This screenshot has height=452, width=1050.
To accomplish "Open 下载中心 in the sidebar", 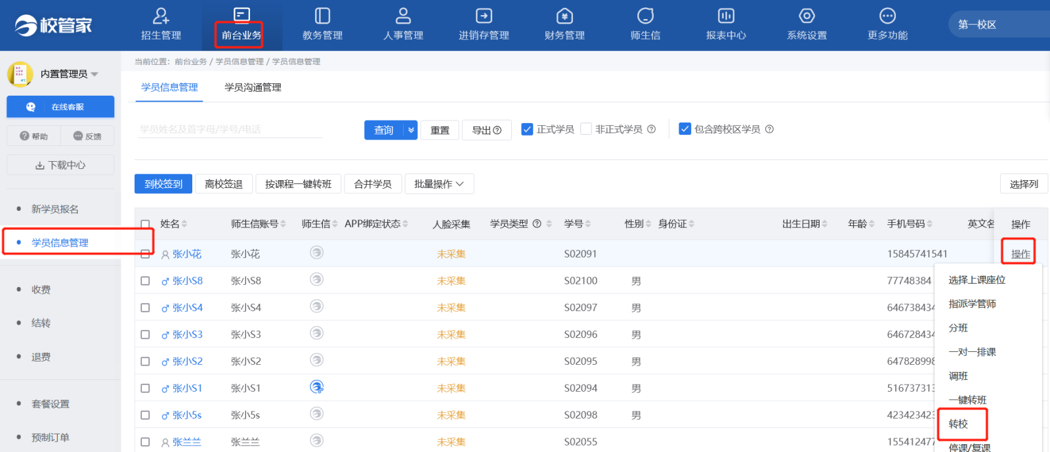I will (x=60, y=165).
